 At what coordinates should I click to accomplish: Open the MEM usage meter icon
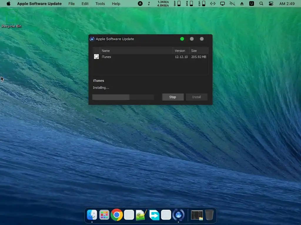coord(190,4)
